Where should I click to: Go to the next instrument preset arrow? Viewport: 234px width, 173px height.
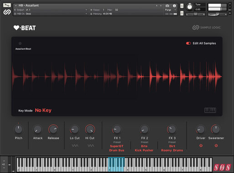click(x=161, y=6)
